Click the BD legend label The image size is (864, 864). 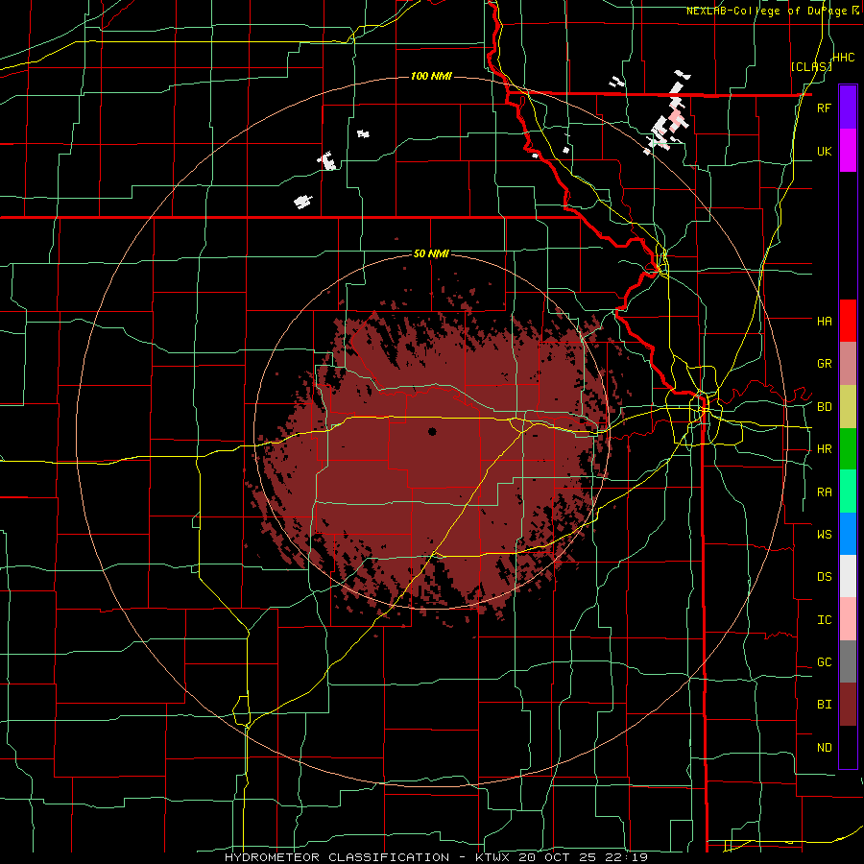tap(824, 407)
